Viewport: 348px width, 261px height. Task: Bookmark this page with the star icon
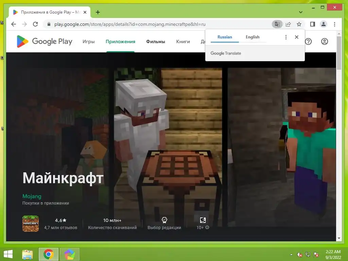299,24
